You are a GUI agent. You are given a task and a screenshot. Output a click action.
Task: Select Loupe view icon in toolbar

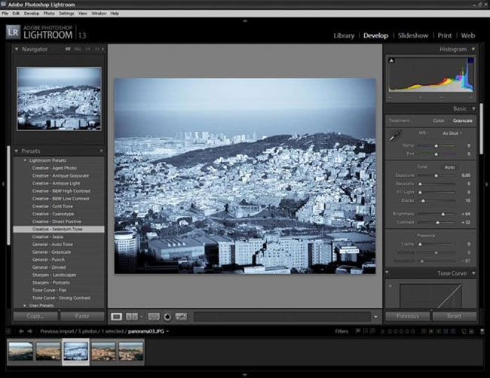click(x=117, y=316)
